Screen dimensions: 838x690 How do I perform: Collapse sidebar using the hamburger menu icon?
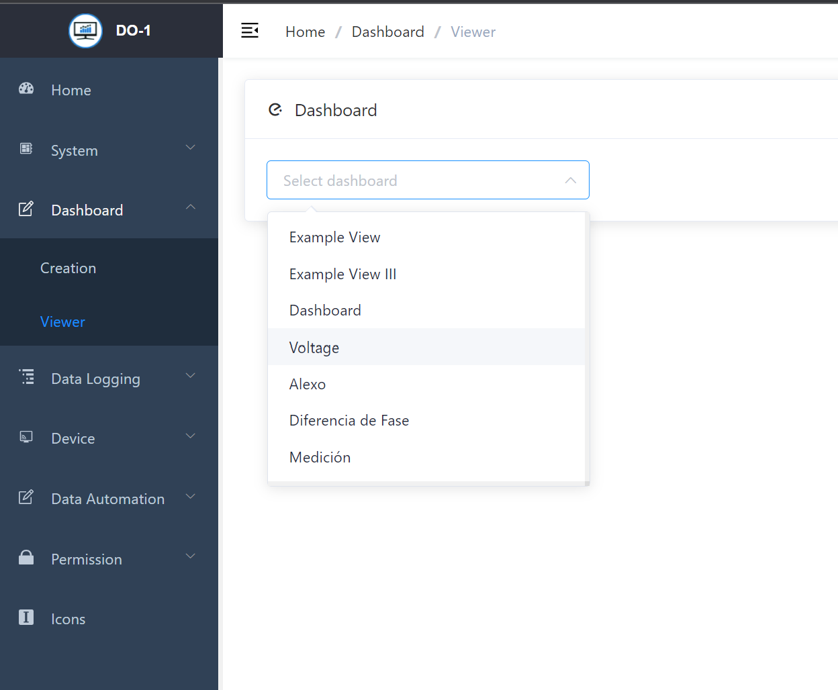[250, 30]
